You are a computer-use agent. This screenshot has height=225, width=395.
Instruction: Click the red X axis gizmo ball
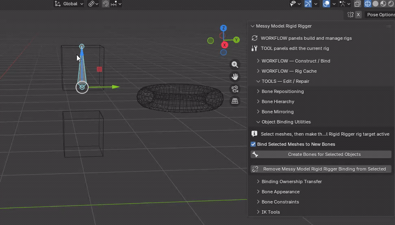point(224,45)
